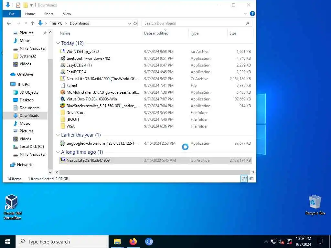Screen dimensions: 331x248
Task: Open the Home ribbon tab
Action: tap(30, 14)
